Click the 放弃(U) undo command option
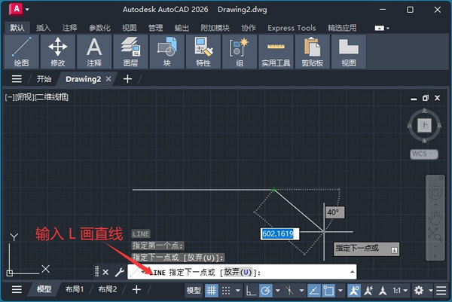The image size is (452, 302). [238, 272]
